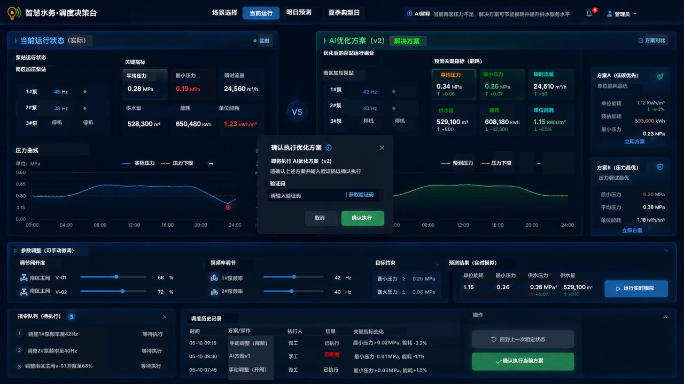684x384 pixels.
Task: Click 确认执行 in the dialog
Action: (x=362, y=218)
